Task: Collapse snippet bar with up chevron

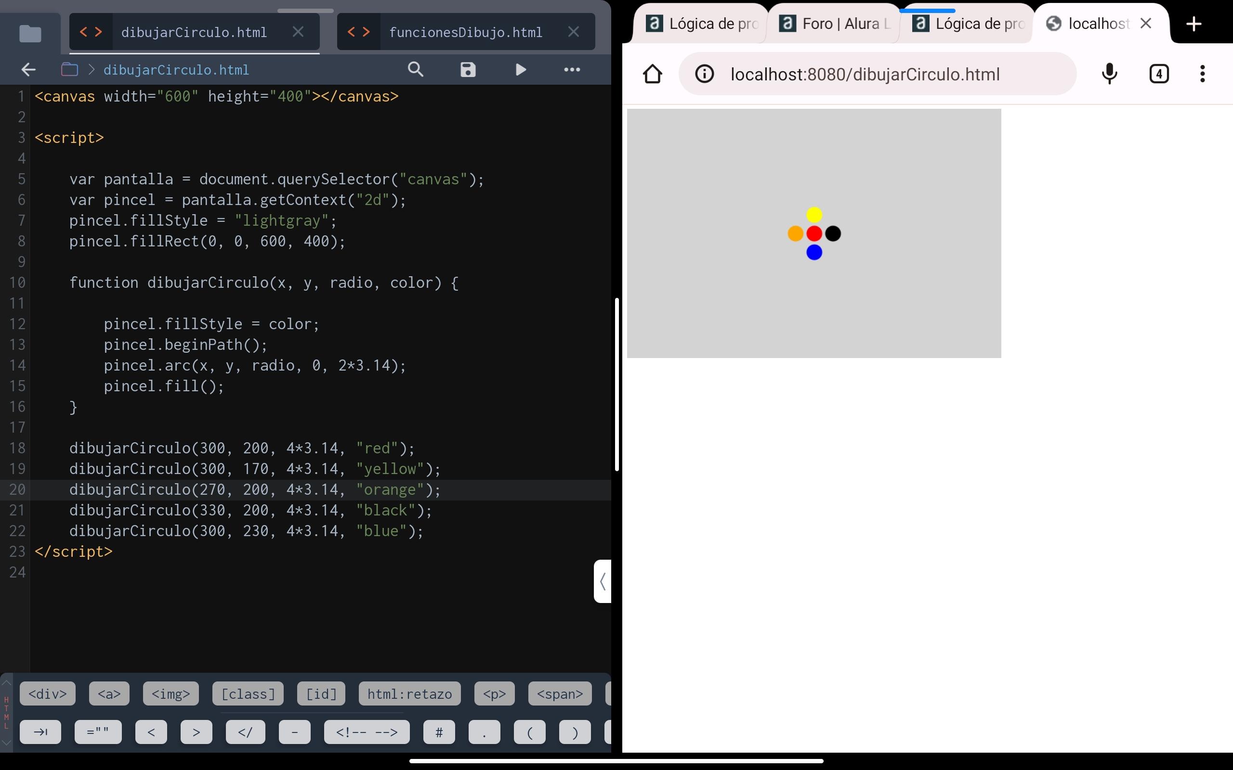Action: coord(6,682)
